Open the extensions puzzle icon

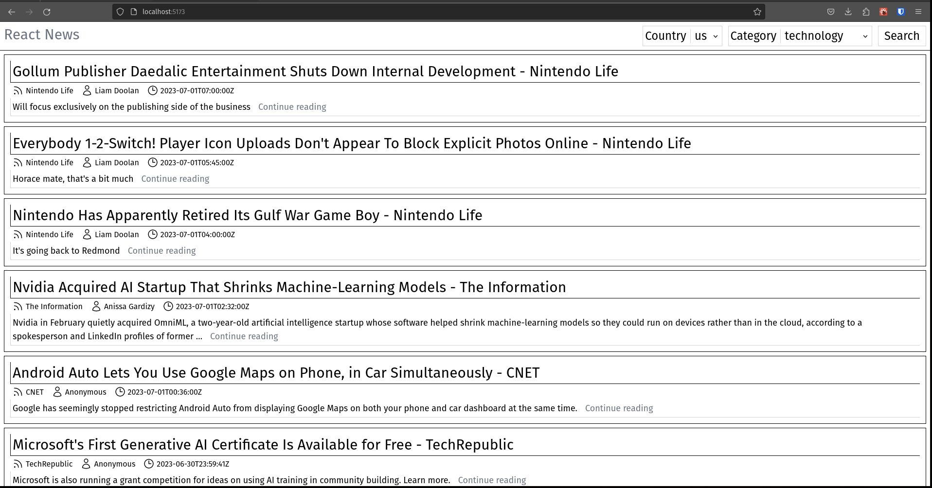[866, 12]
